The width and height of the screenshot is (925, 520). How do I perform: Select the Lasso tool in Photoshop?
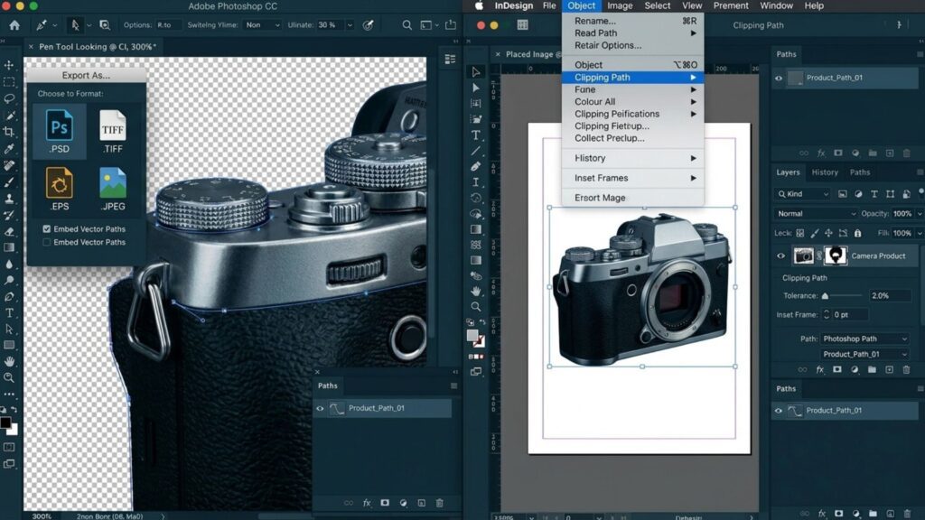point(9,98)
